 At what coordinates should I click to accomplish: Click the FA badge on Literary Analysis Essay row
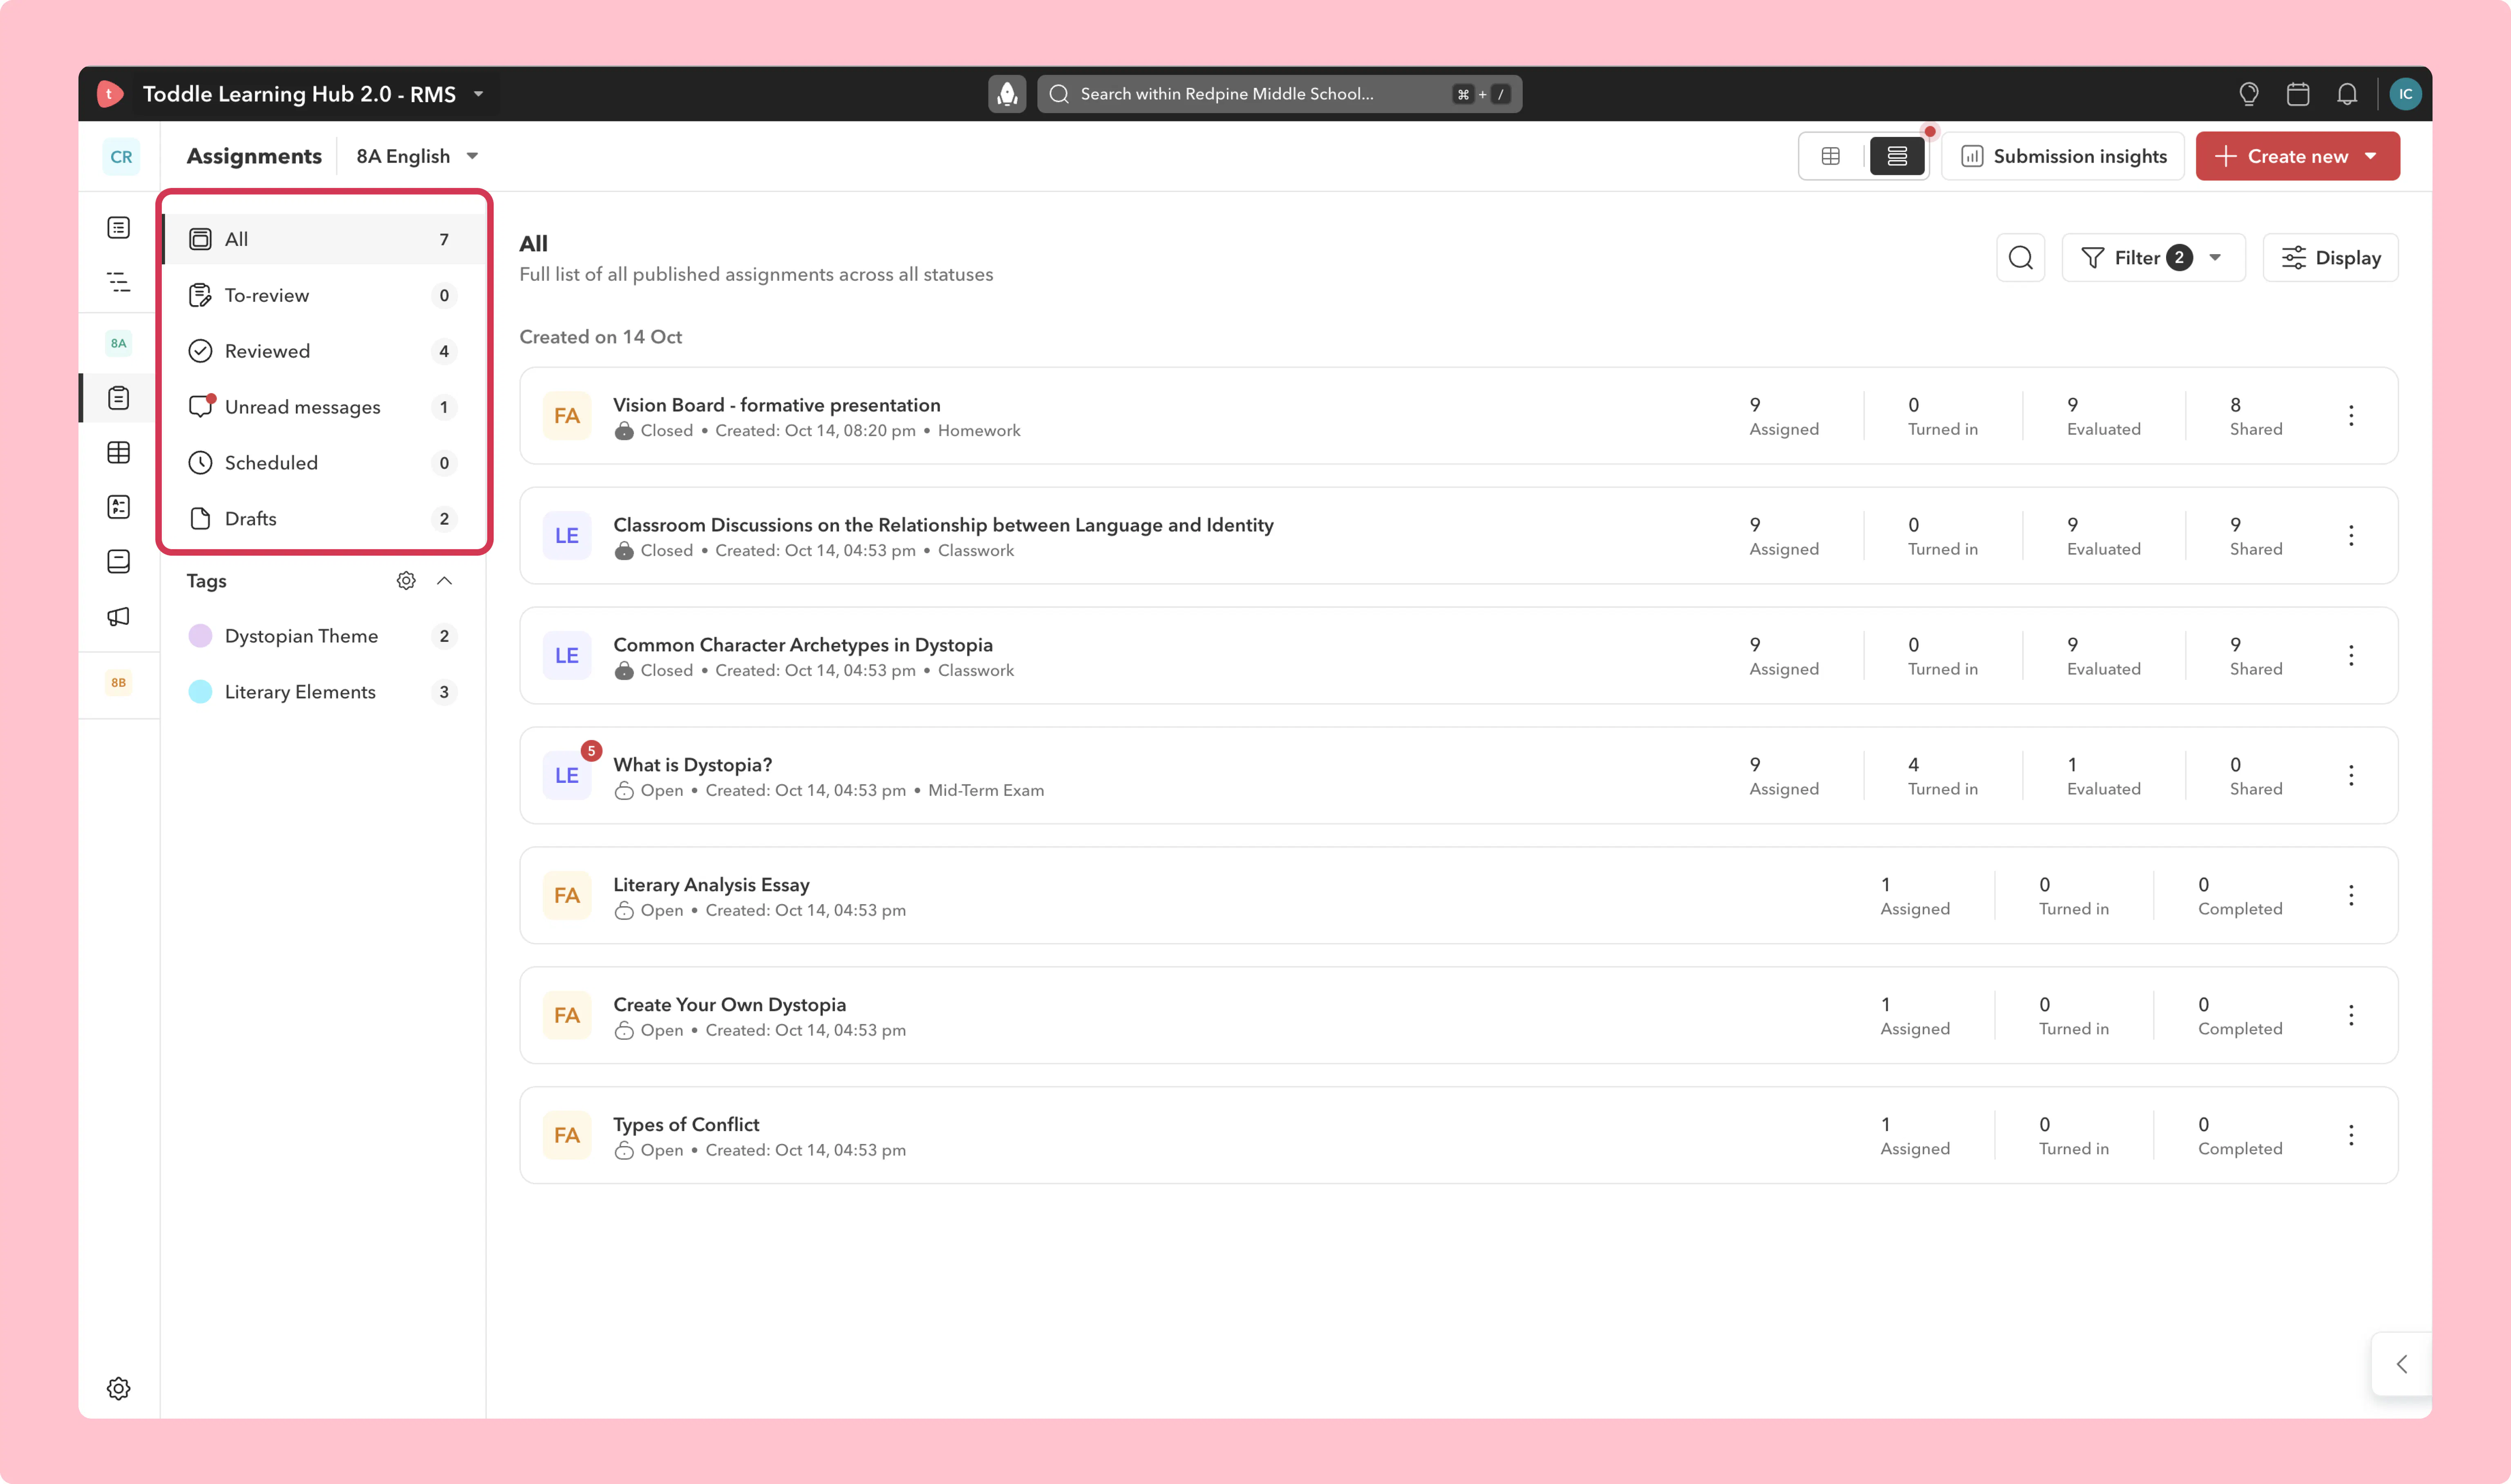pos(567,896)
